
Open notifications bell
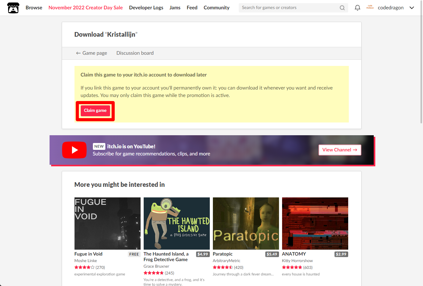358,8
